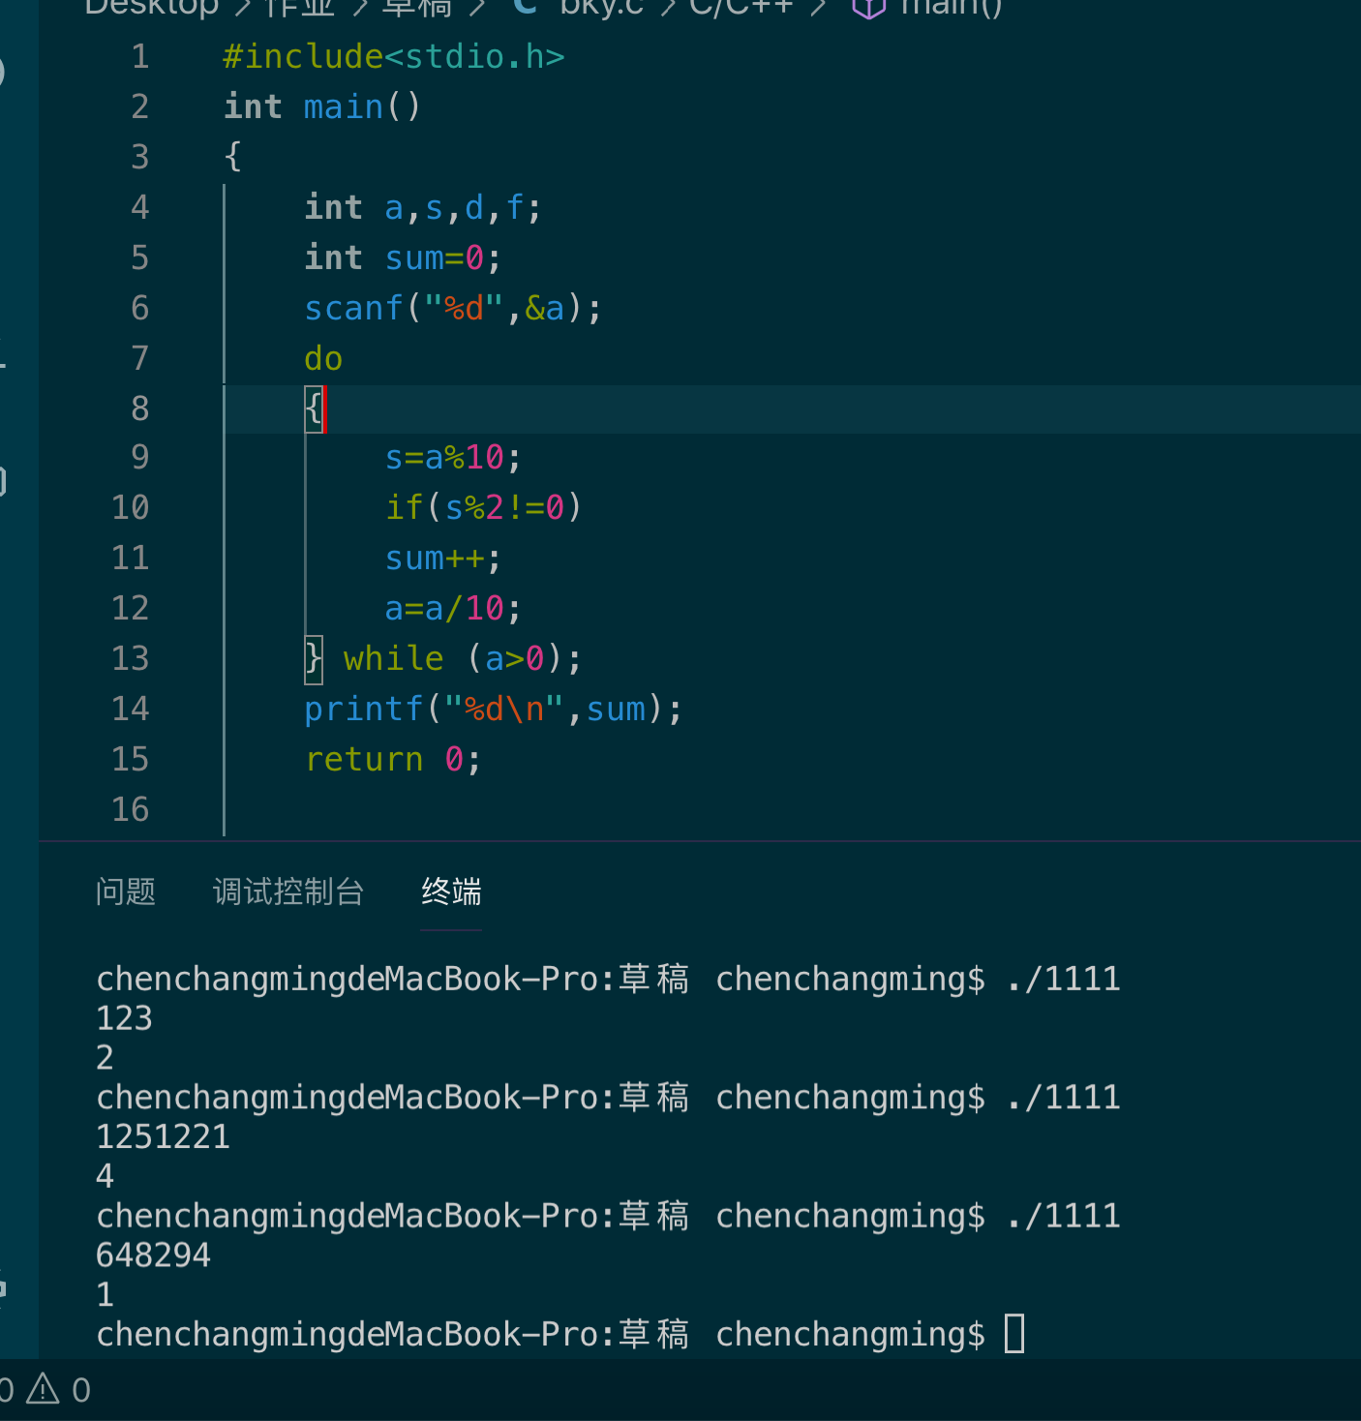
Task: Open the 作业 folder breadcrumb
Action: tap(298, 7)
